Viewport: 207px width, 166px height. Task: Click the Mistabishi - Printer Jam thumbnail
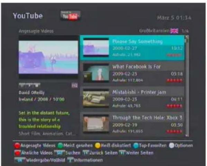point(96,99)
